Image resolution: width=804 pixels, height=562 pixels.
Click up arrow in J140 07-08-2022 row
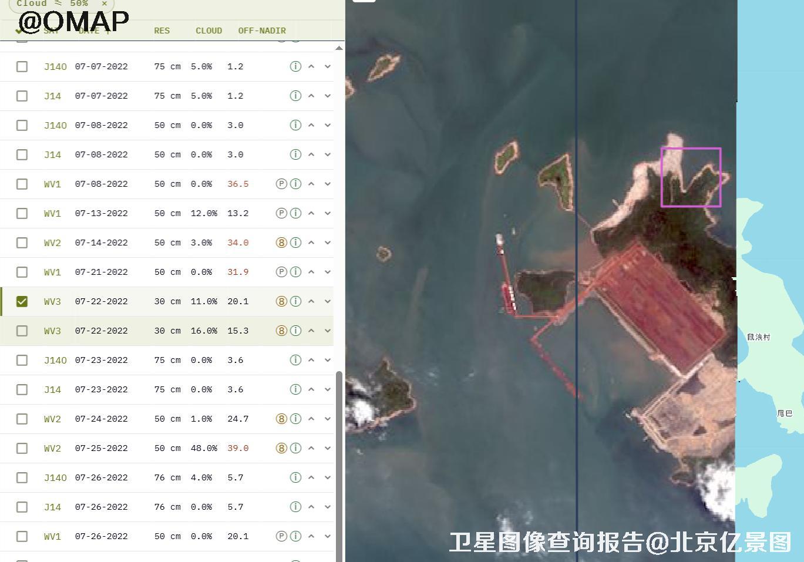[311, 125]
